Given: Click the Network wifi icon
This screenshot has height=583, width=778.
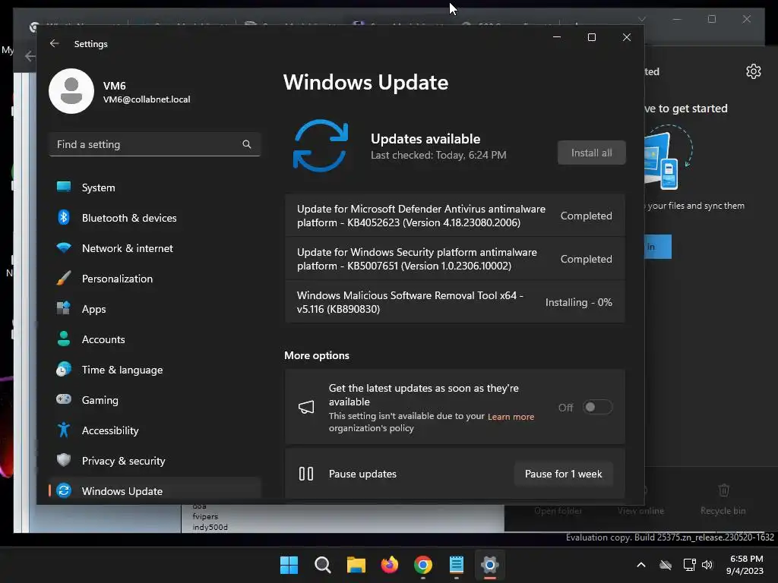Looking at the screenshot, I should point(64,247).
